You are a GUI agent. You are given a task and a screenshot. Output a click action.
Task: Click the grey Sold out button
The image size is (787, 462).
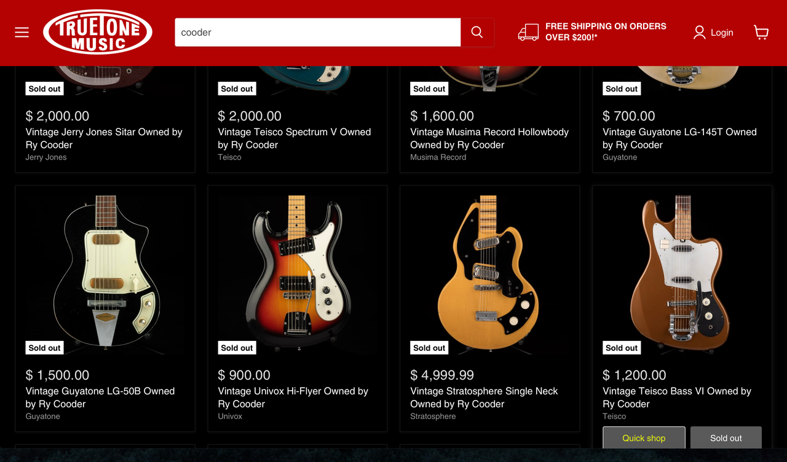click(x=726, y=438)
